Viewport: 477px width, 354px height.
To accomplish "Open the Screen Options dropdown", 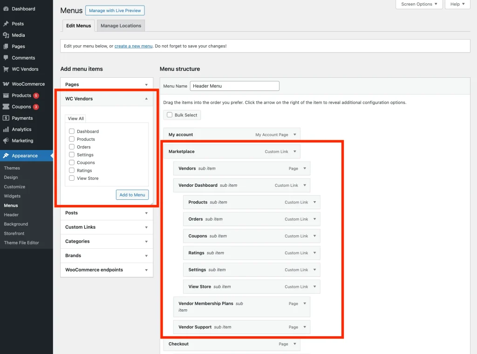I will click(x=419, y=4).
